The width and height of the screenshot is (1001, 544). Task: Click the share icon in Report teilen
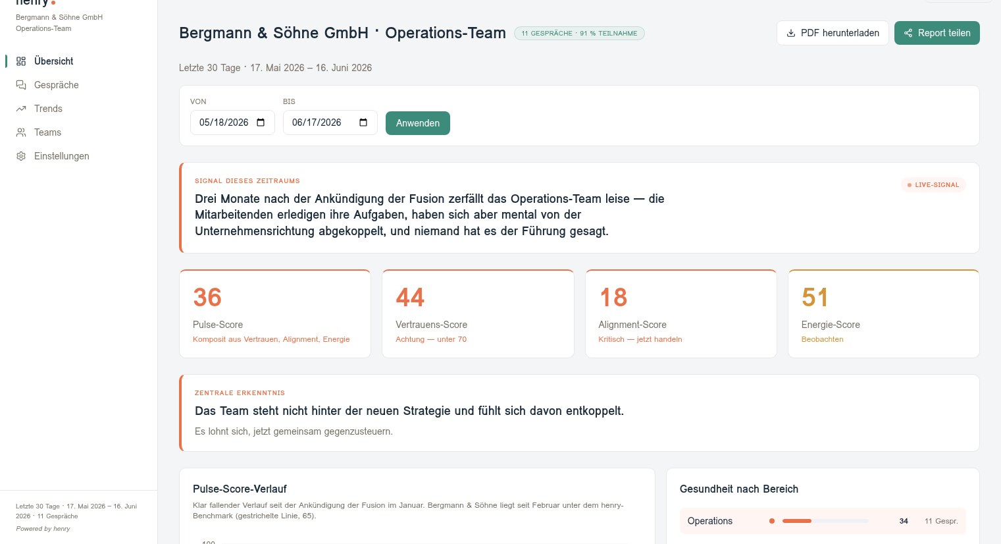pos(908,33)
